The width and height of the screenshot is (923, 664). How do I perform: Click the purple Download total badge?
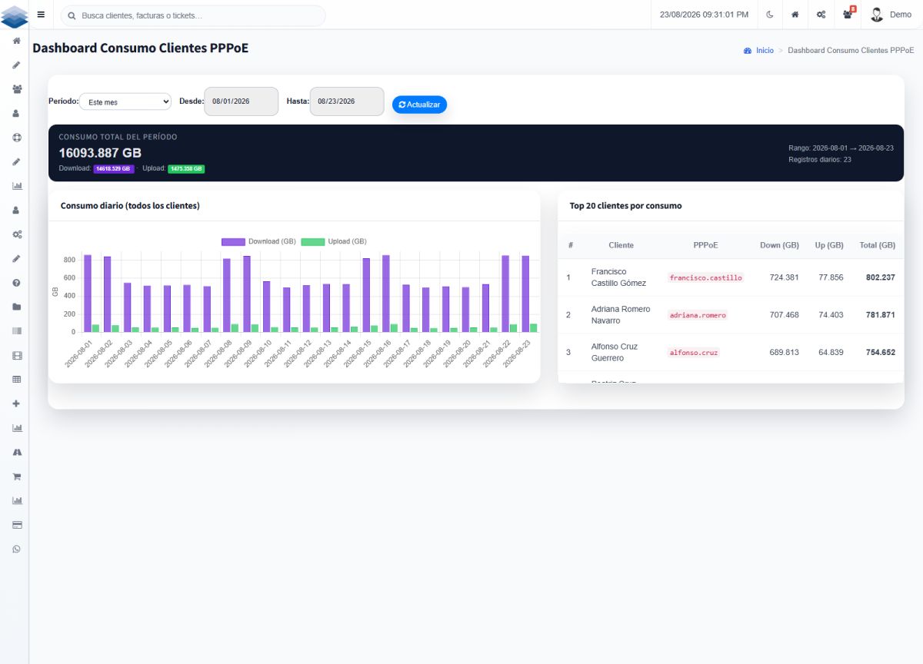point(114,168)
